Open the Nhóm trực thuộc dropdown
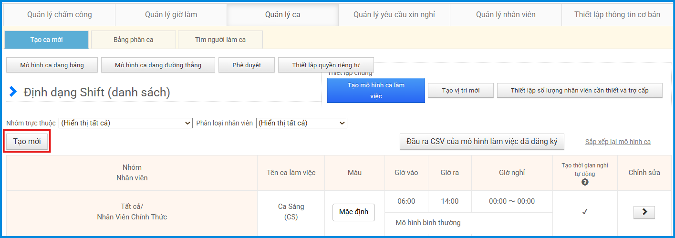 point(125,123)
